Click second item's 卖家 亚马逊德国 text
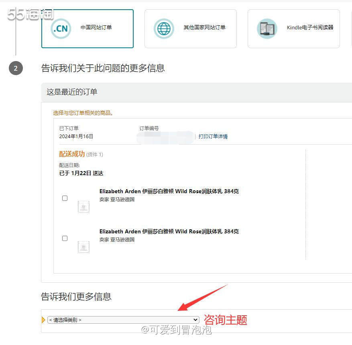This screenshot has width=352, height=345. pyautogui.click(x=117, y=240)
